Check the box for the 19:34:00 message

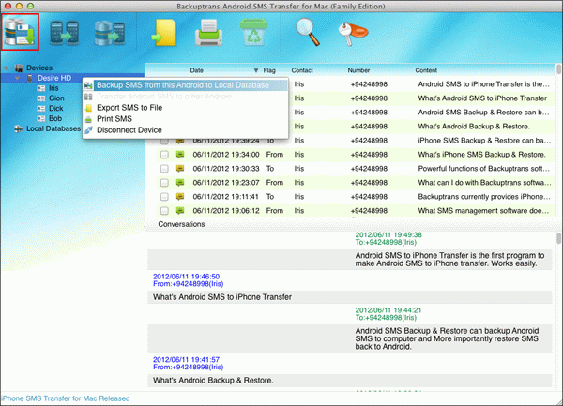click(164, 155)
